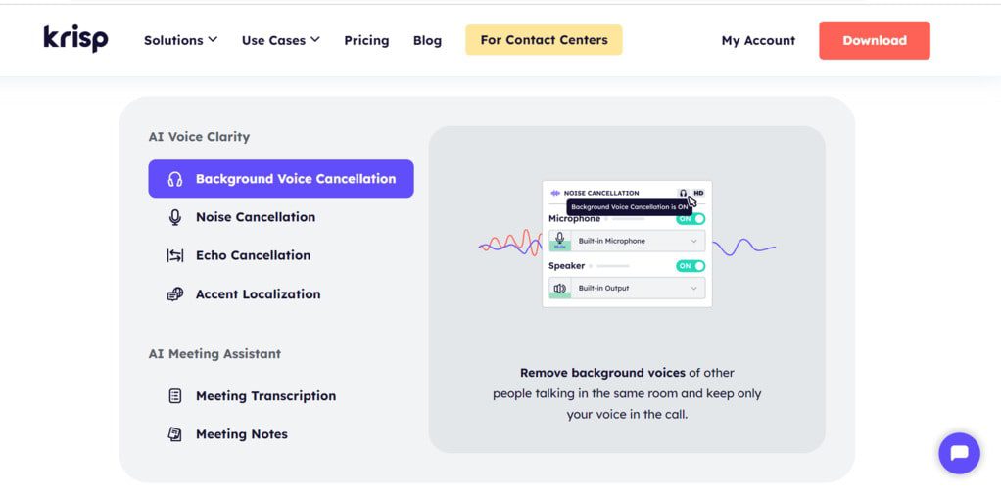Click the Echo Cancellation arrows icon
Image resolution: width=1001 pixels, height=496 pixels.
175,255
